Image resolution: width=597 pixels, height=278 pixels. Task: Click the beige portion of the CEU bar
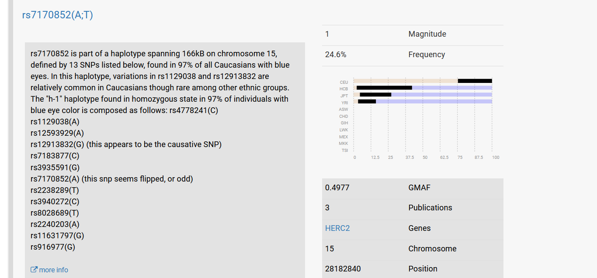pyautogui.click(x=405, y=81)
